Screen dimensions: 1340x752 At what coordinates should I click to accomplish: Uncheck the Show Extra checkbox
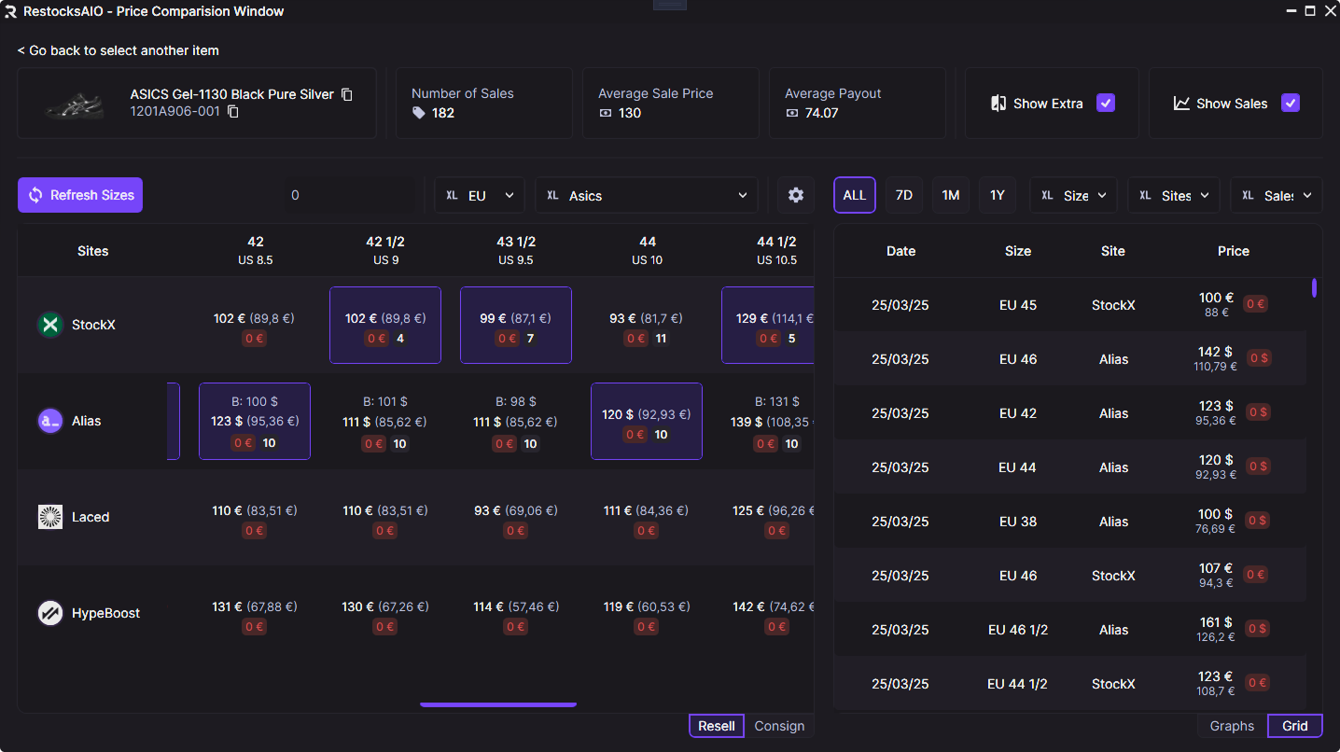(x=1106, y=103)
